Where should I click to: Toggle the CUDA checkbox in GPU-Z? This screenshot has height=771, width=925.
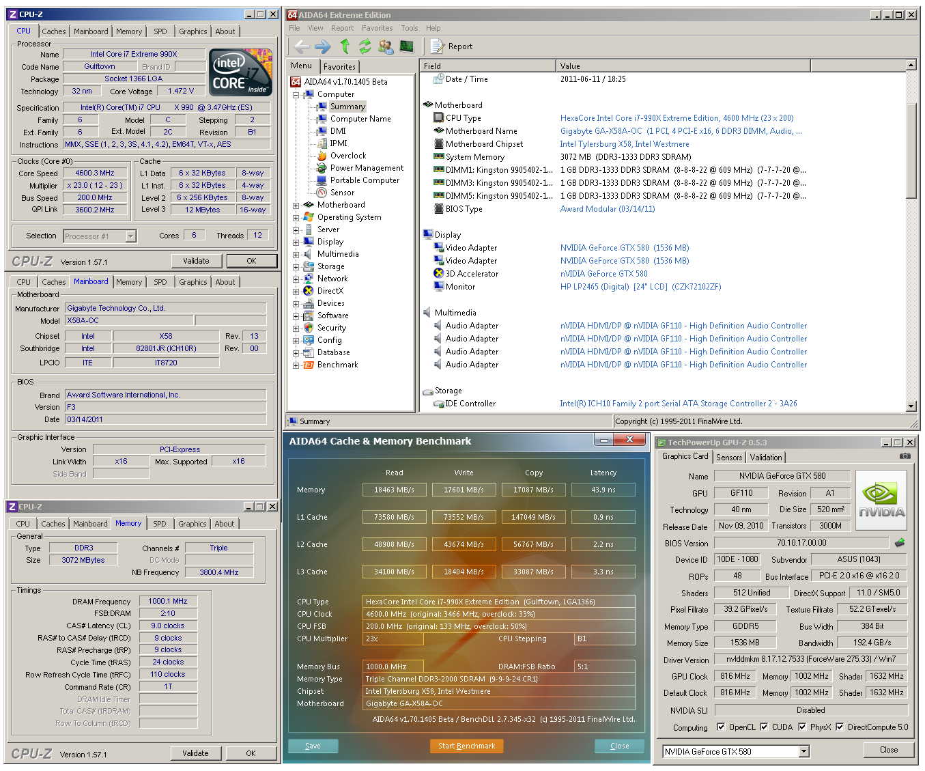pos(764,727)
